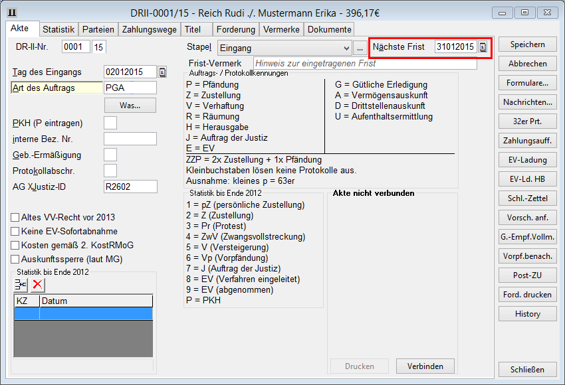This screenshot has width=565, height=385.
Task: Click the ellipsis button next to Stapel
Action: 360,48
